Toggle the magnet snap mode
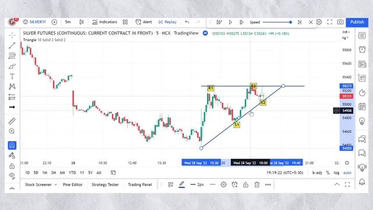Image resolution: width=373 pixels, height=210 pixels. [x=12, y=145]
